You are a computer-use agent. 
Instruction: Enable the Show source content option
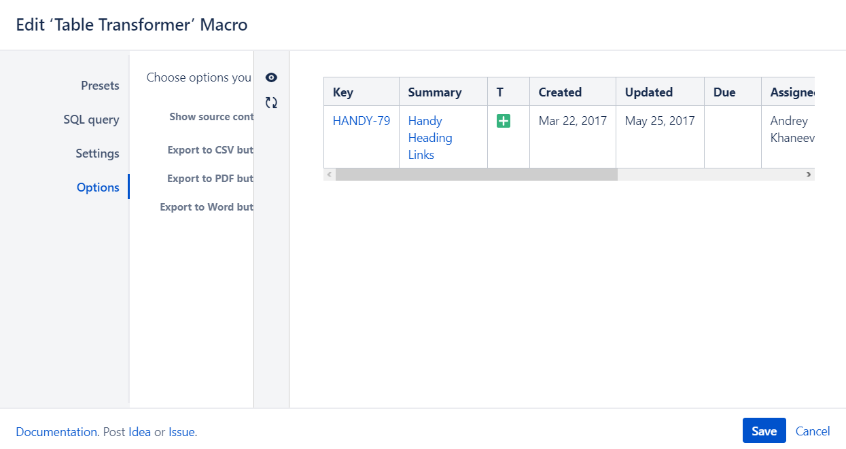211,116
